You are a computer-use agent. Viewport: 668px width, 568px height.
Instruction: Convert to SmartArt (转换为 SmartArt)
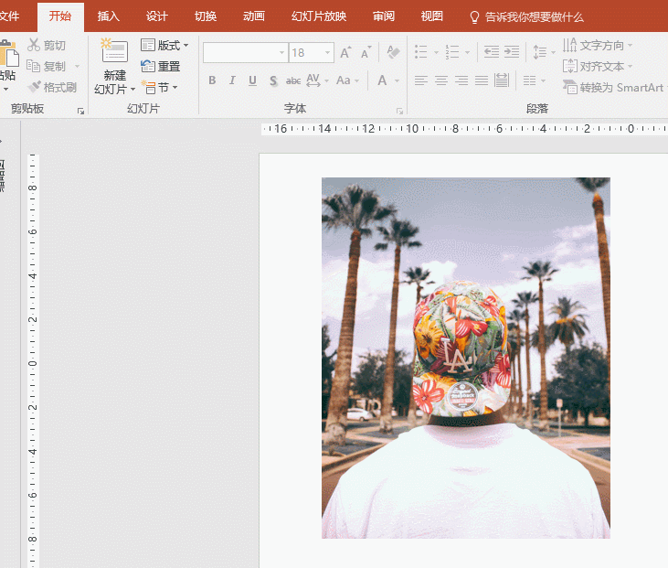coord(613,88)
